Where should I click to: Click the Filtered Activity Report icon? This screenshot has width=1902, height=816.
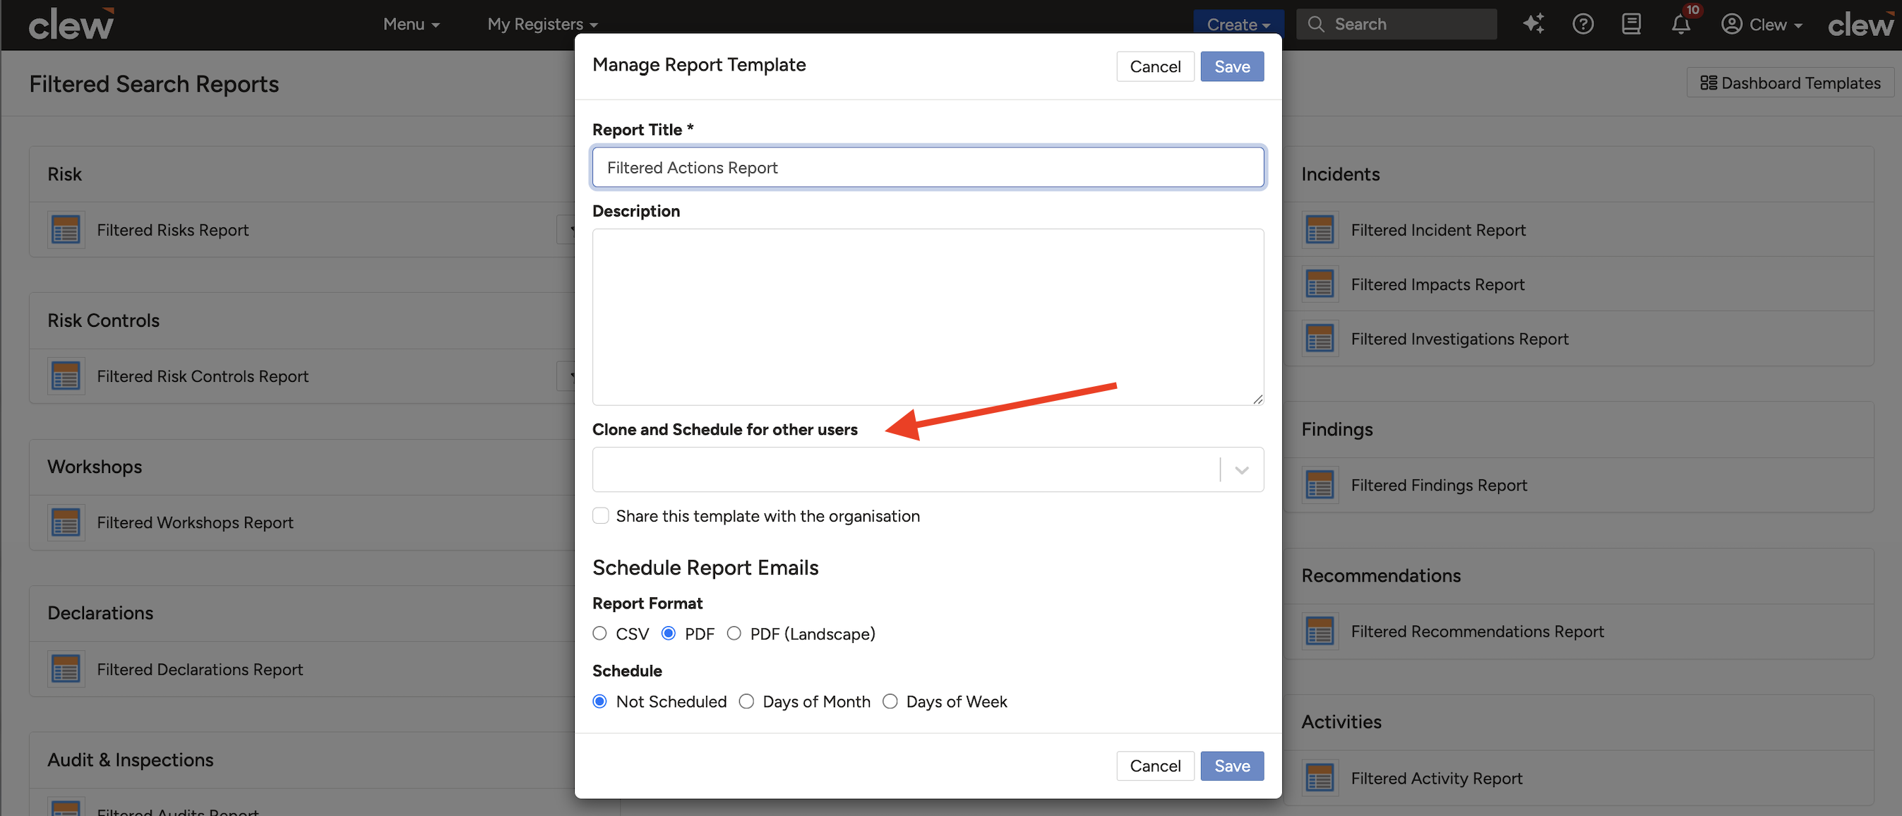1320,778
